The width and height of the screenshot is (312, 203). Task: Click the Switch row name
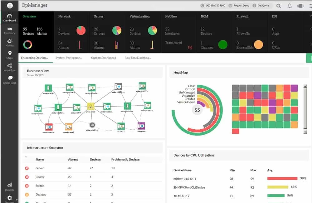coord(40,186)
